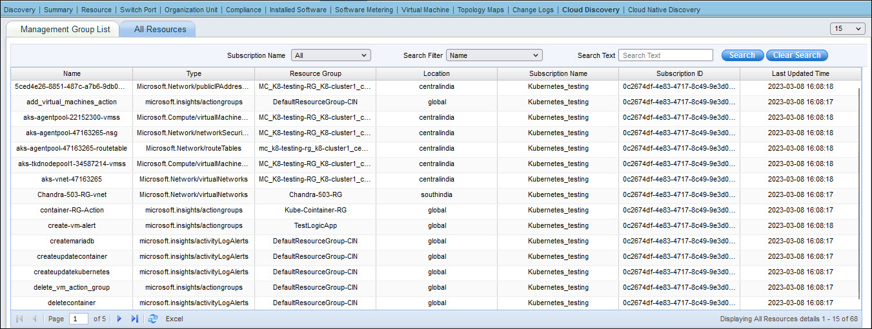Select the aks-agentpool-47163265-nsg name cell
Screen dimensions: 872x329
pos(72,133)
